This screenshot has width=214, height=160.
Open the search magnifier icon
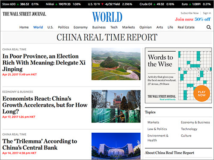pos(209,27)
